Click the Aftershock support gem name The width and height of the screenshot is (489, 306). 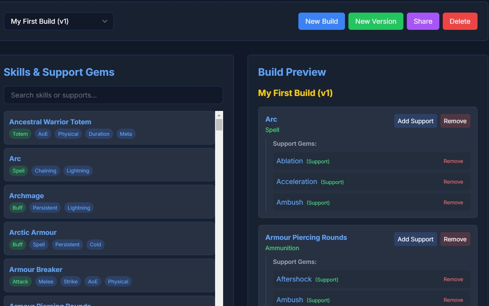(294, 279)
